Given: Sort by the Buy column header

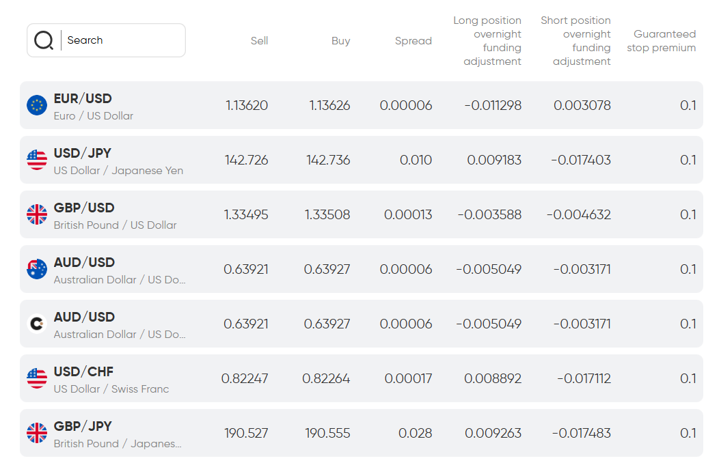Looking at the screenshot, I should [340, 41].
